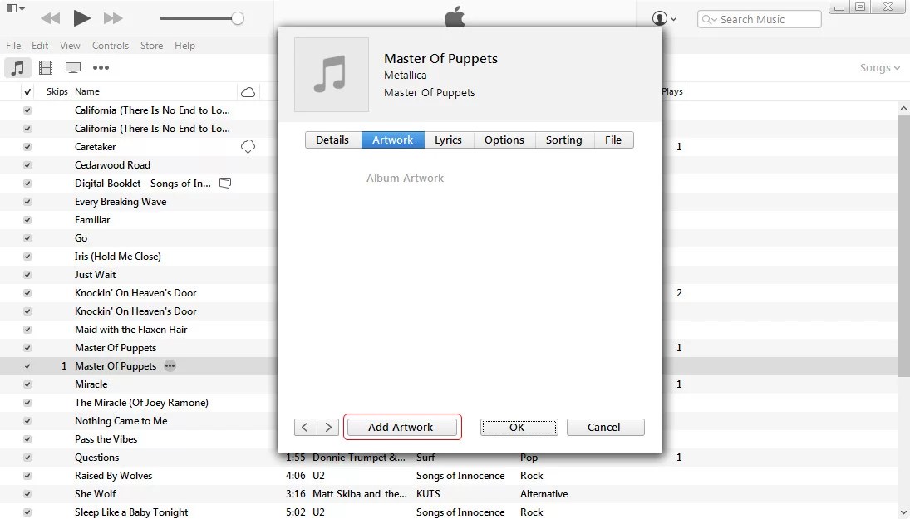Switch to the Lyrics tab
This screenshot has width=910, height=519.
(x=448, y=140)
